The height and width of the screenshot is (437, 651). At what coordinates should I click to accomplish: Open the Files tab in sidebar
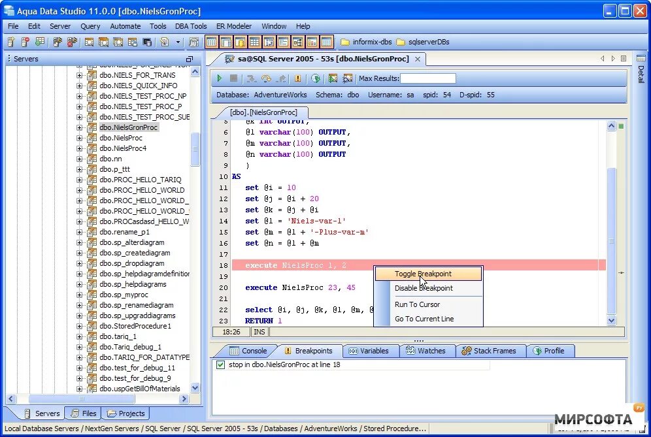(x=84, y=413)
